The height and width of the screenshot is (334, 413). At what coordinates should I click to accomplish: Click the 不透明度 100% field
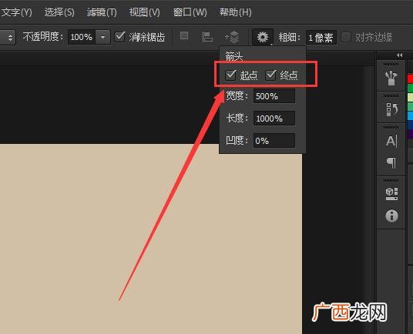82,37
